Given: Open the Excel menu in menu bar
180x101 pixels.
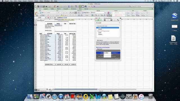Looking at the screenshot, I should (x=7, y=1).
